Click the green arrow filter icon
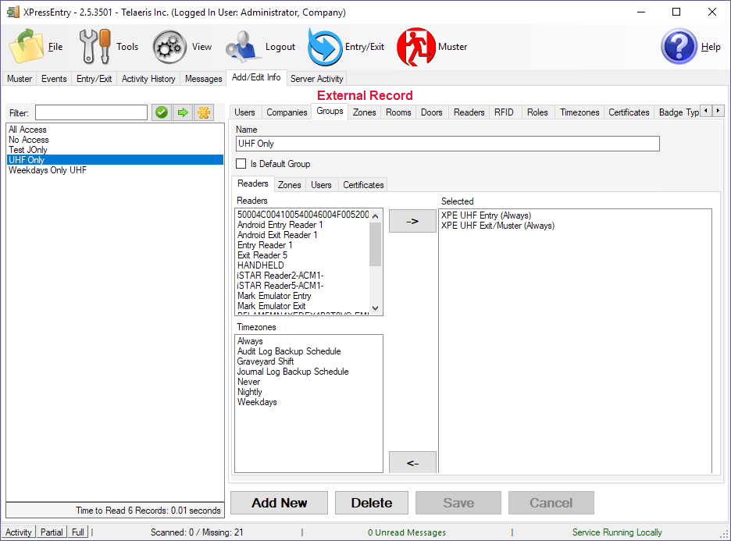Screen dimensions: 731x541 click(182, 113)
